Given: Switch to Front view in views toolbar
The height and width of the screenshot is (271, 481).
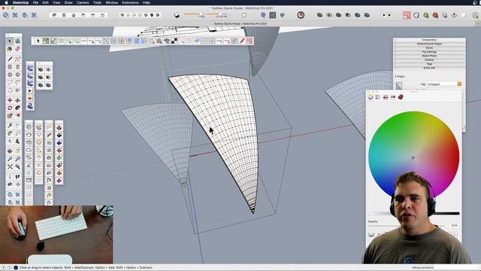Looking at the screenshot, I should (x=74, y=15).
